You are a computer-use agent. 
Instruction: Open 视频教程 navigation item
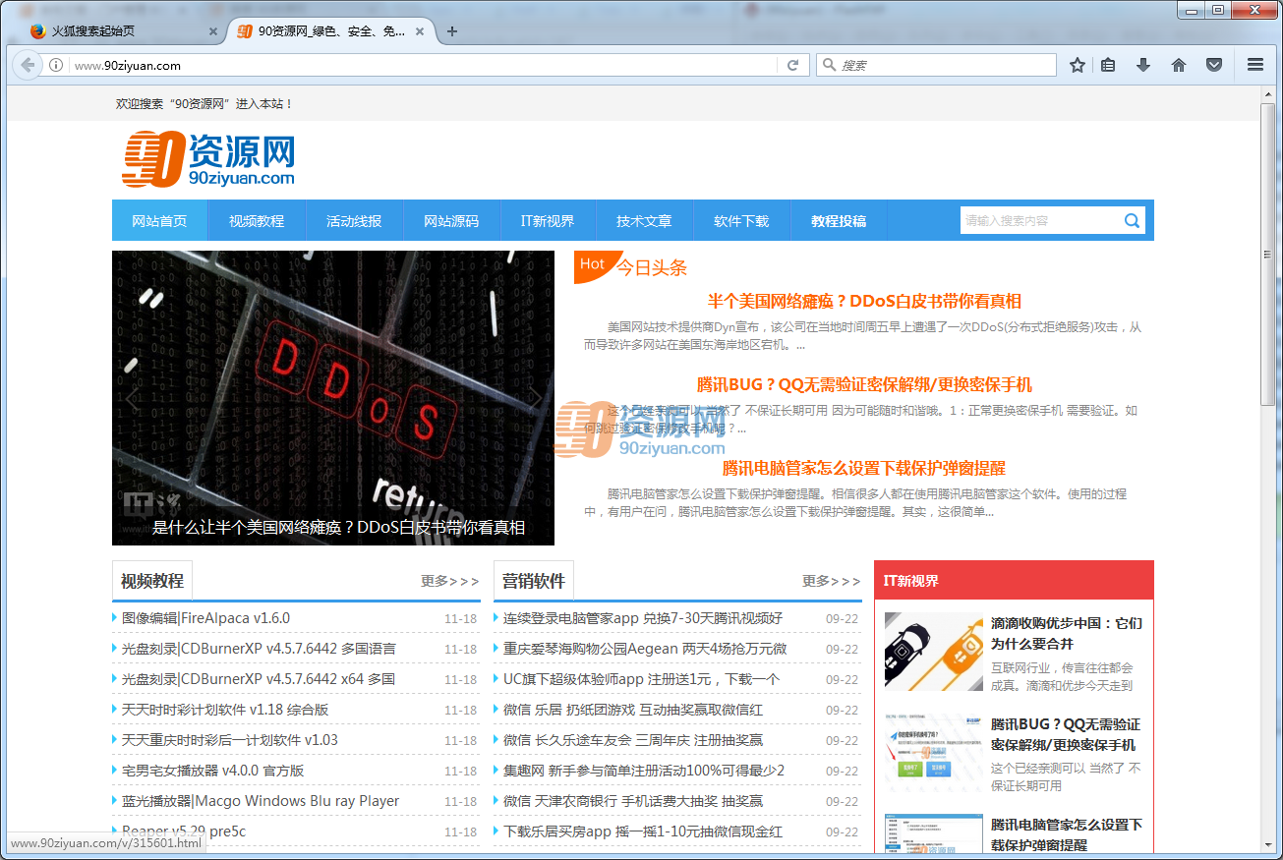click(257, 221)
